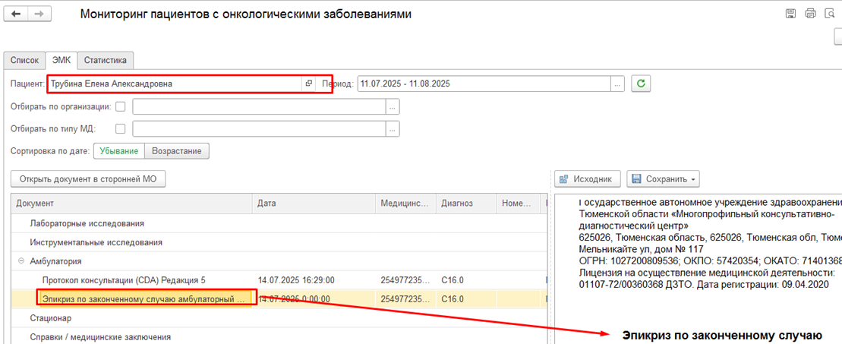Click 'Открыть документ в сторонней МО' button

[x=88, y=179]
